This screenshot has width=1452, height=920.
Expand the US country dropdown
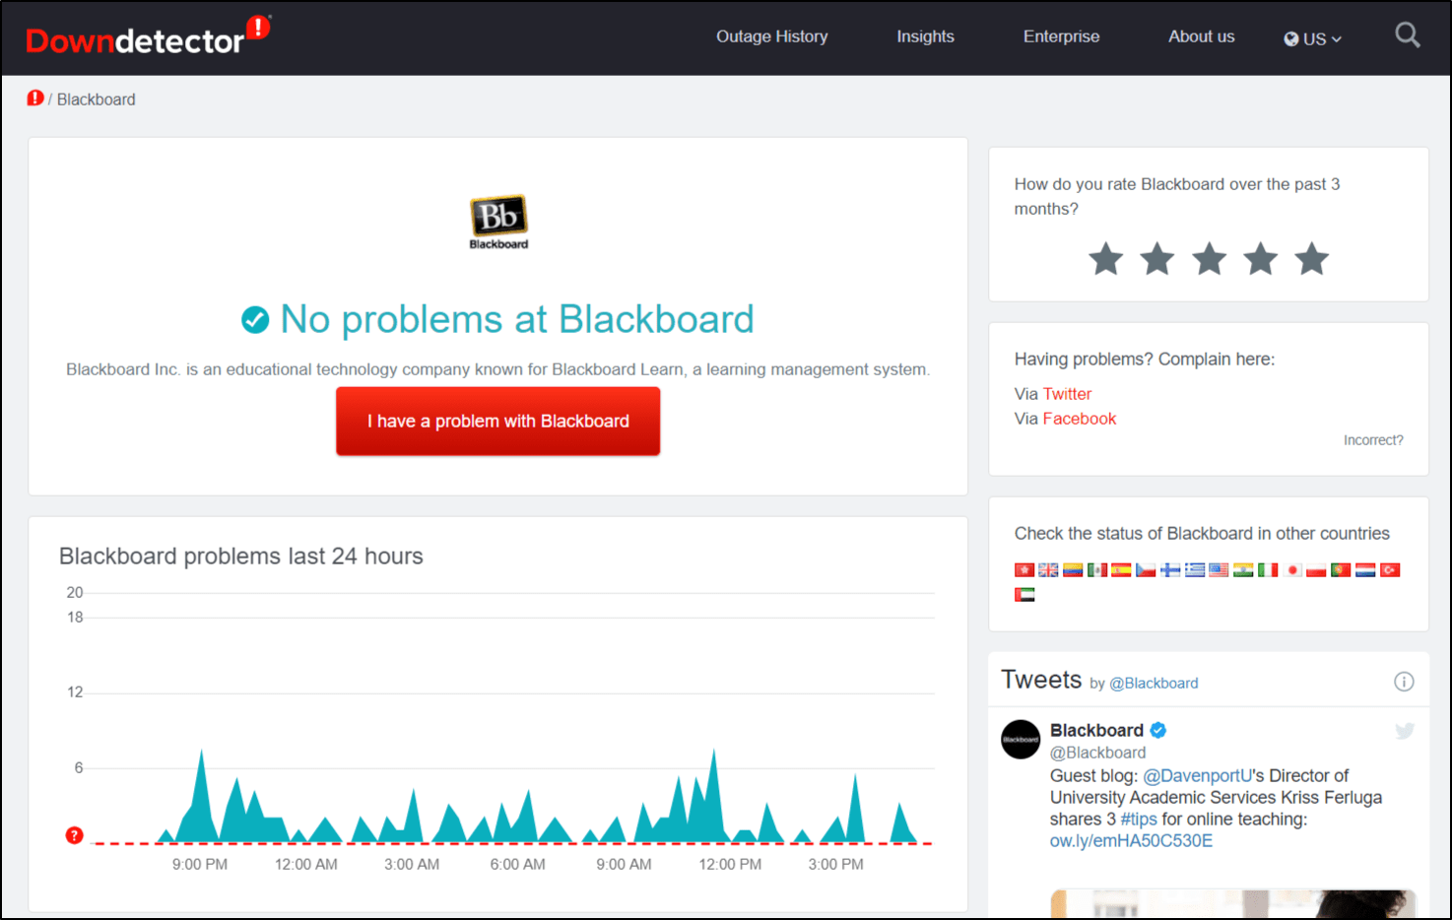click(x=1312, y=38)
